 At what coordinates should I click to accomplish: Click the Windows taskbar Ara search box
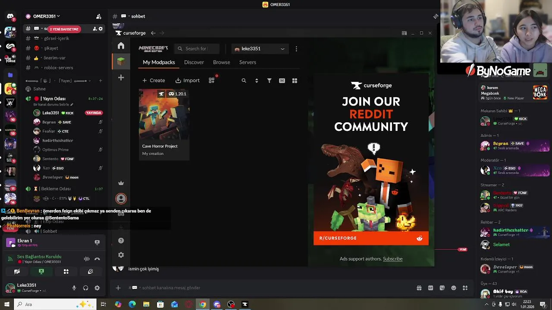pos(56,304)
